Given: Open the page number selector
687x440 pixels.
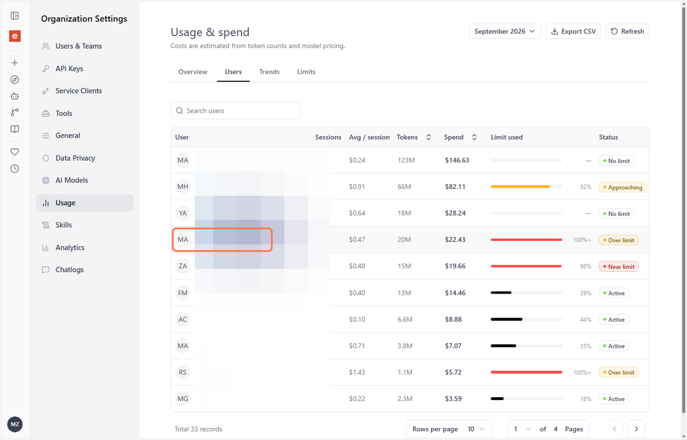Looking at the screenshot, I should tap(523, 429).
